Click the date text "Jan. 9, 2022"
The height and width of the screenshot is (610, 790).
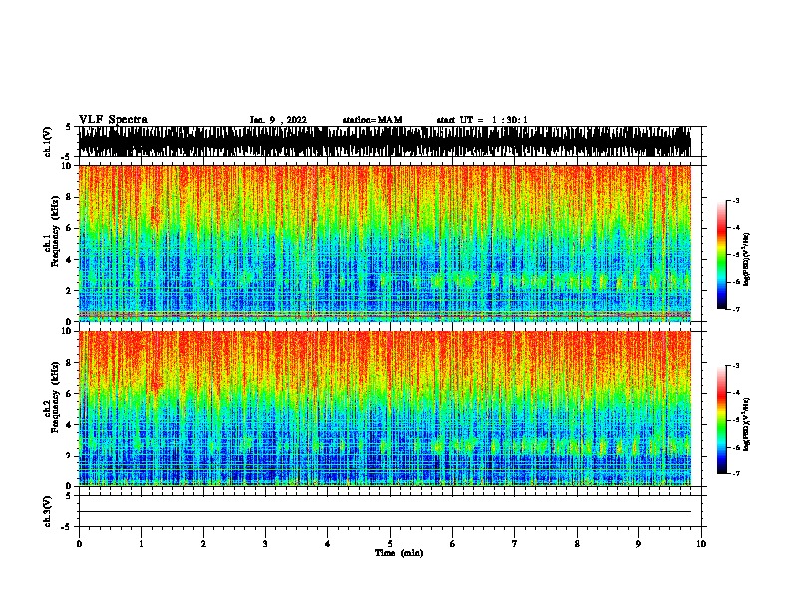[x=278, y=120]
